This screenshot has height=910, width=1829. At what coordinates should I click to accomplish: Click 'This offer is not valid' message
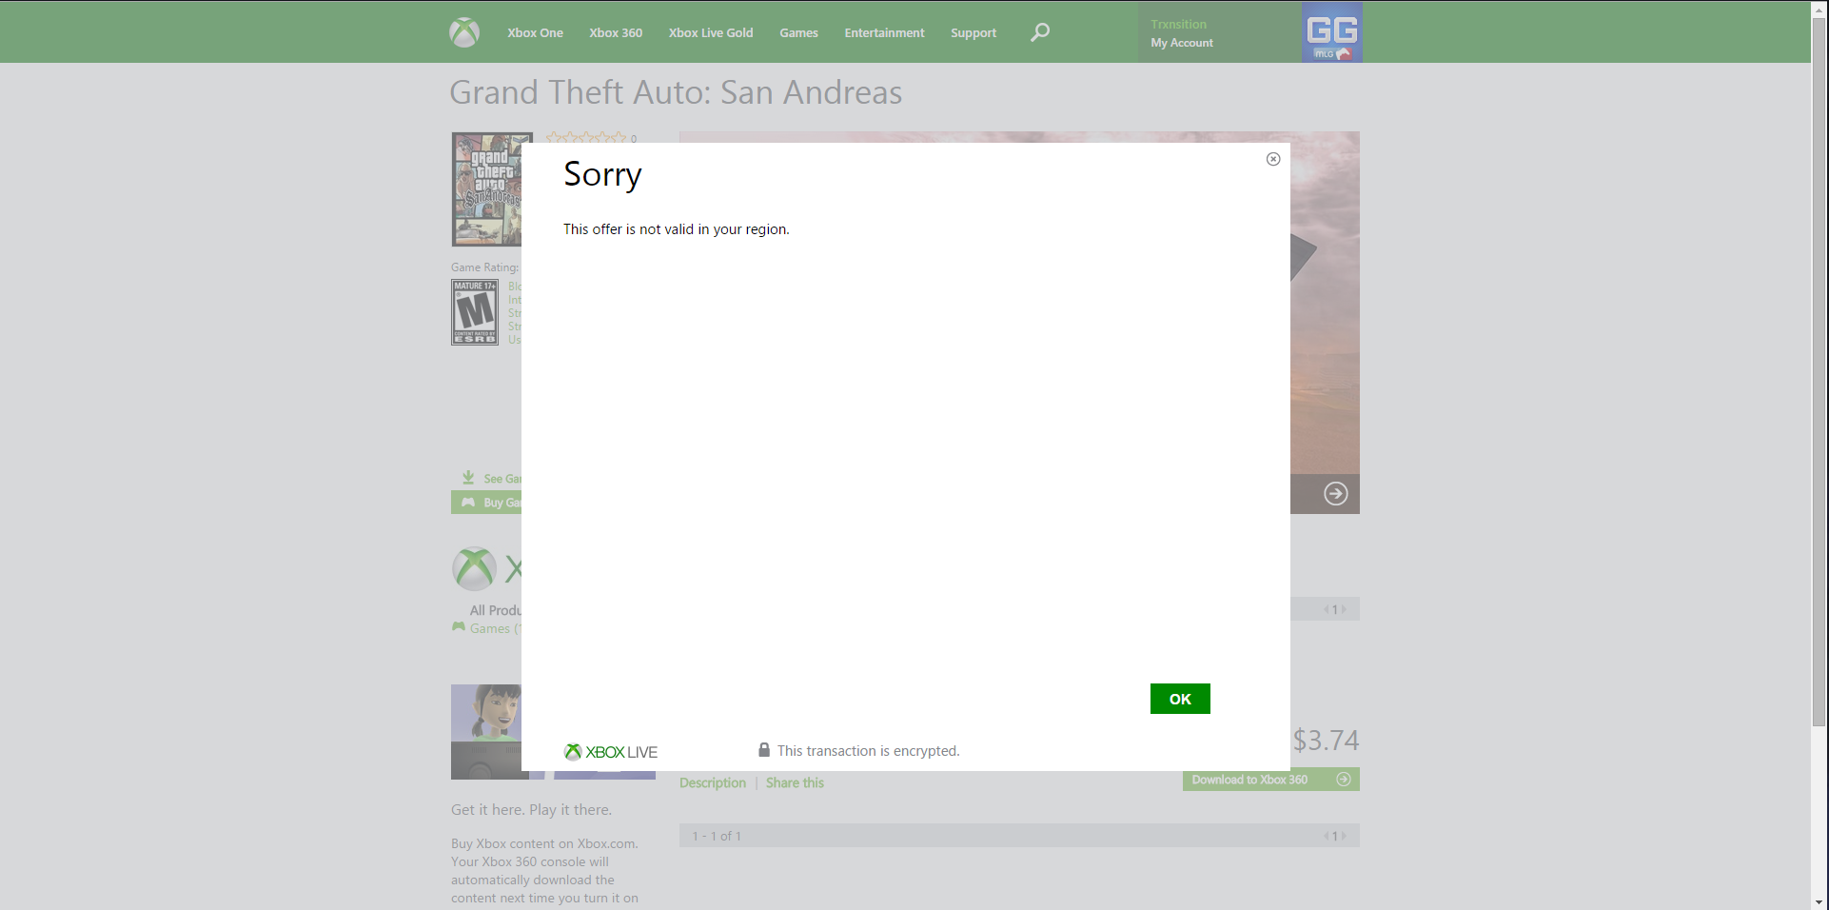677,229
